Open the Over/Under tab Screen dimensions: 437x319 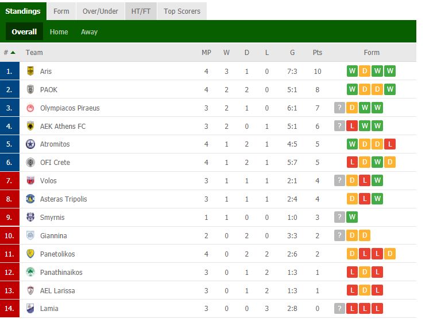coord(99,11)
